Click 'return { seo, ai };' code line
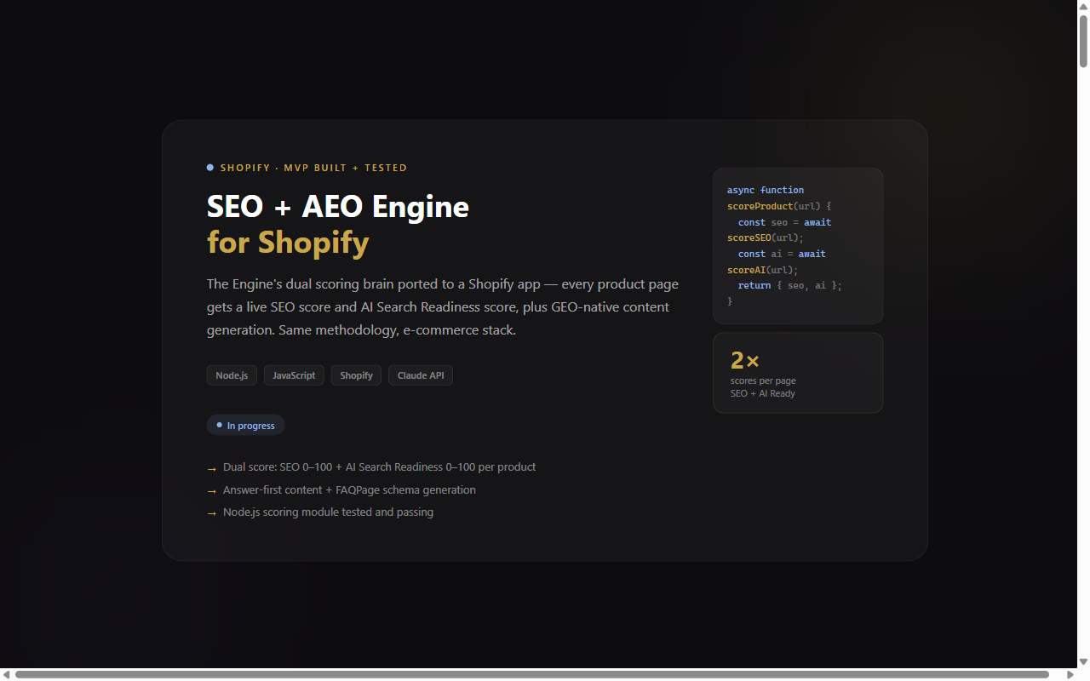Image resolution: width=1090 pixels, height=681 pixels. click(x=790, y=286)
